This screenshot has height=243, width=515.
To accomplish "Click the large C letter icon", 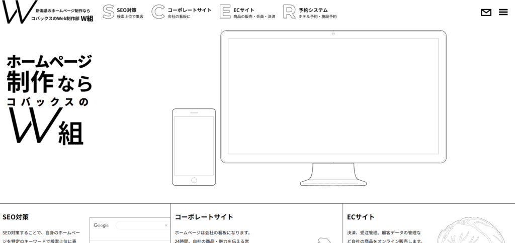I will click(x=158, y=12).
